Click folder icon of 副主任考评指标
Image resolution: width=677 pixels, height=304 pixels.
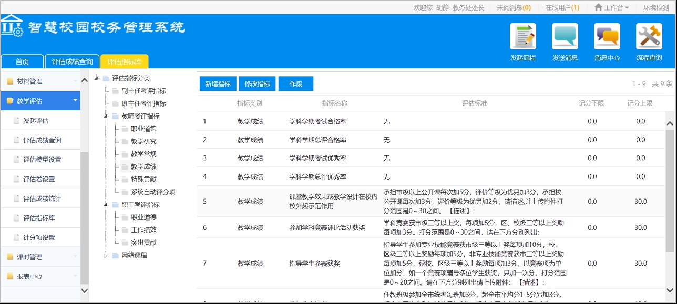(115, 91)
